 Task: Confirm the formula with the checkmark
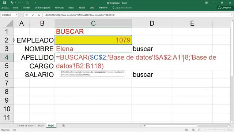(33, 15)
